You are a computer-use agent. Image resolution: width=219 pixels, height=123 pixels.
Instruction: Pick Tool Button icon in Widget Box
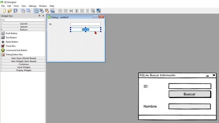pyautogui.click(x=3, y=37)
